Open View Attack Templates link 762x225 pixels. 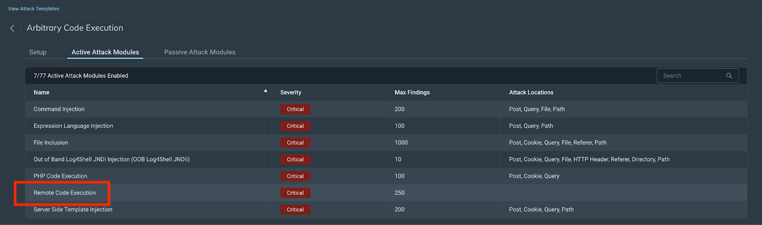[x=33, y=9]
